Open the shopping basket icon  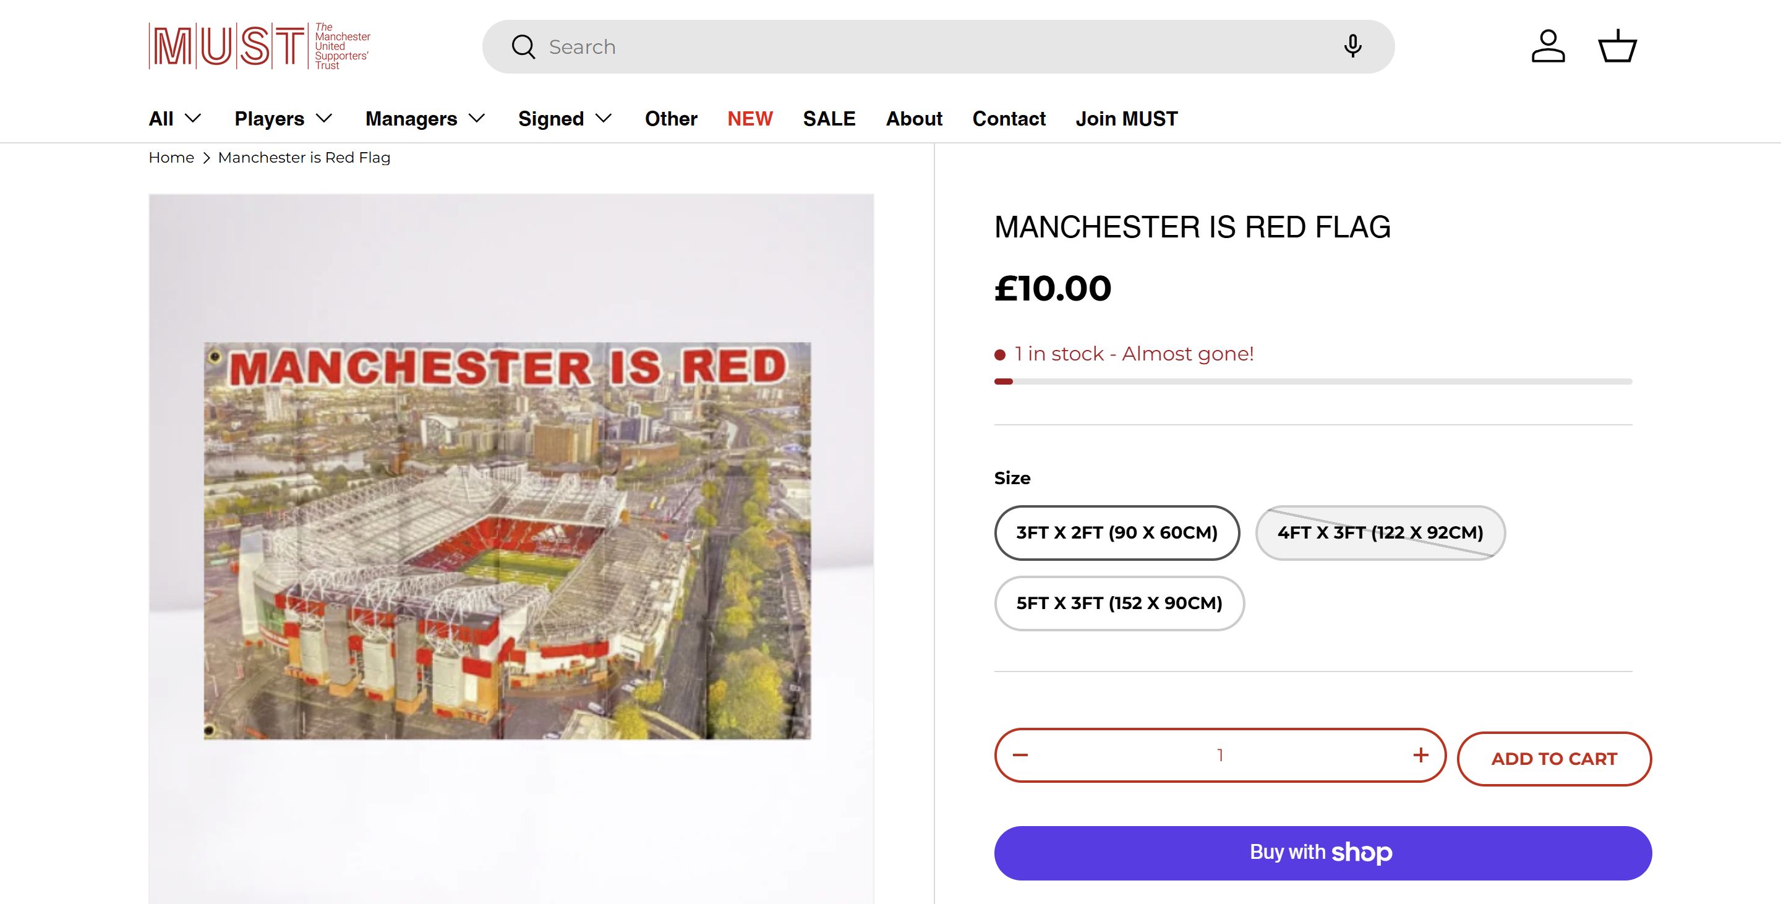click(1617, 46)
